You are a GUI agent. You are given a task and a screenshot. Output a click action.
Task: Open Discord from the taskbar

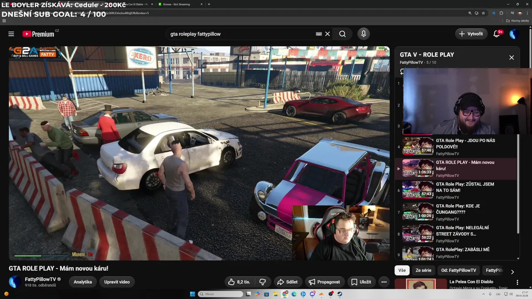pos(313,294)
